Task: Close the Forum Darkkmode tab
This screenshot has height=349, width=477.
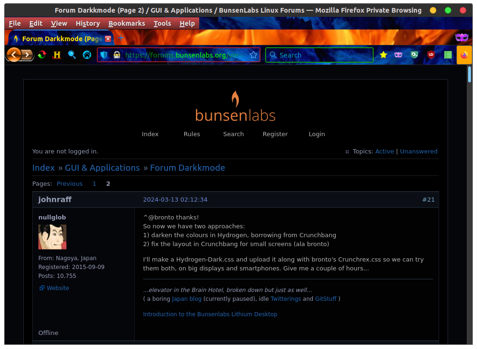Action: coord(108,39)
